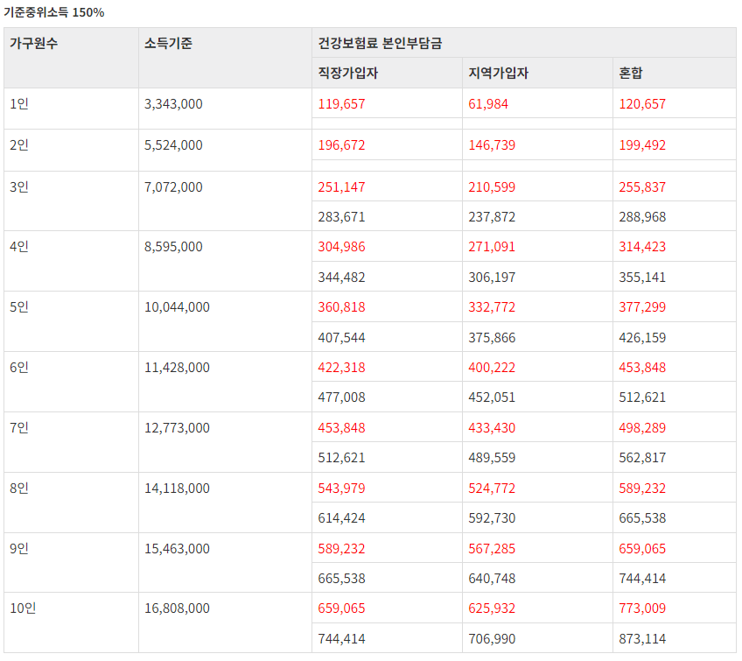Click the income value 8,595,000
Viewport: 742px width, 661px height.
pyautogui.click(x=173, y=247)
